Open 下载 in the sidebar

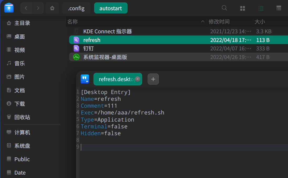coord(20,104)
